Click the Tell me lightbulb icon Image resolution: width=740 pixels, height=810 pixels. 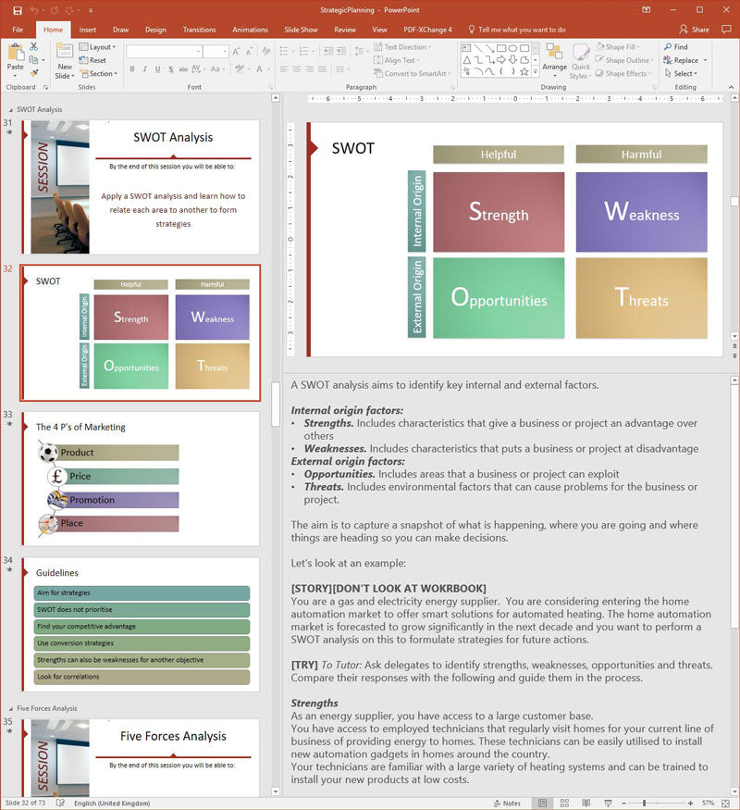tap(471, 30)
